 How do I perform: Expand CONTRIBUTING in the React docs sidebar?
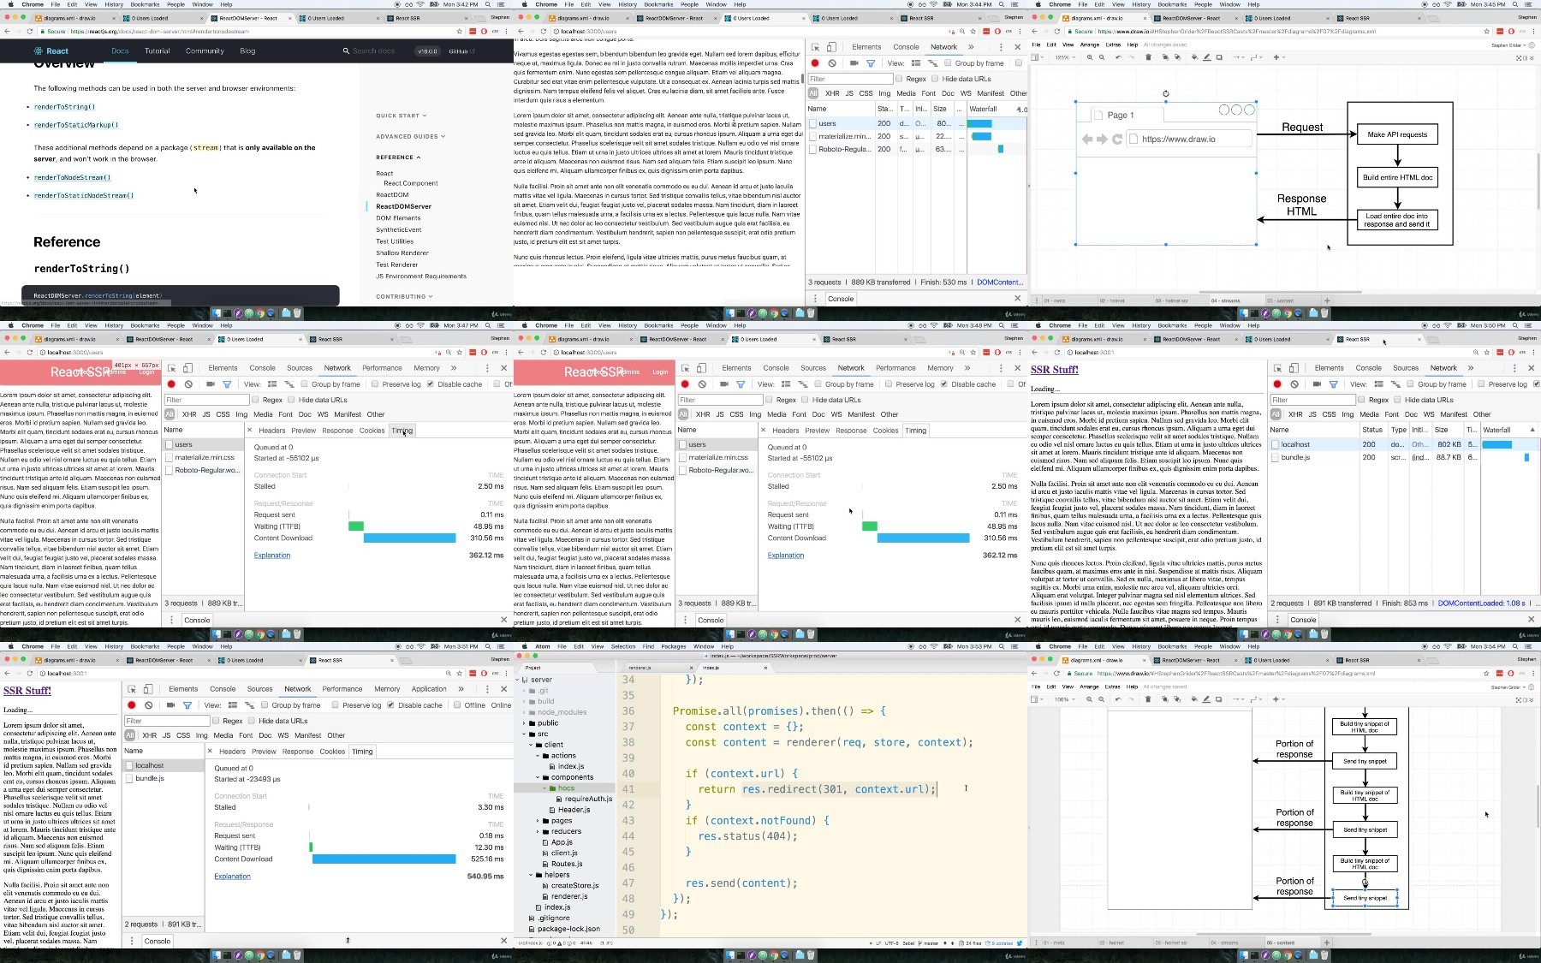point(404,297)
